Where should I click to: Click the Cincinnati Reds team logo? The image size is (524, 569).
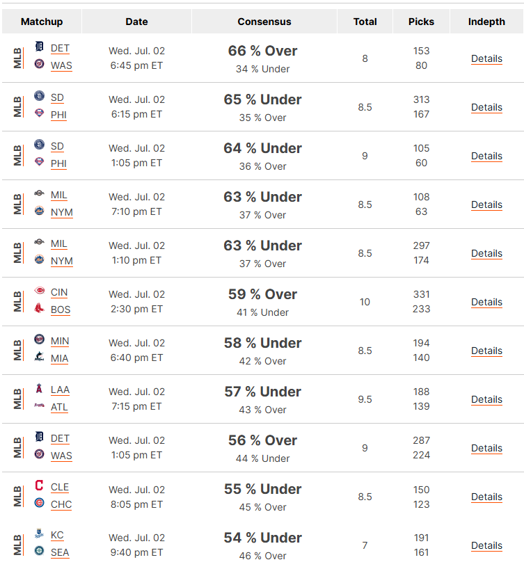point(39,291)
